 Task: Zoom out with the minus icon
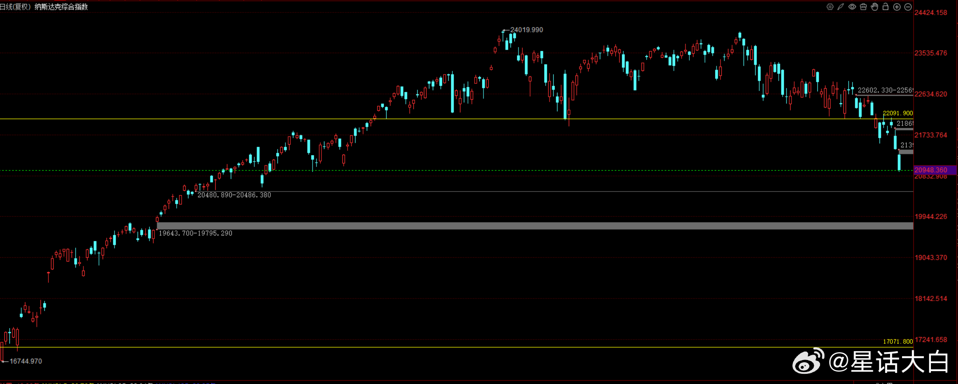(x=908, y=7)
